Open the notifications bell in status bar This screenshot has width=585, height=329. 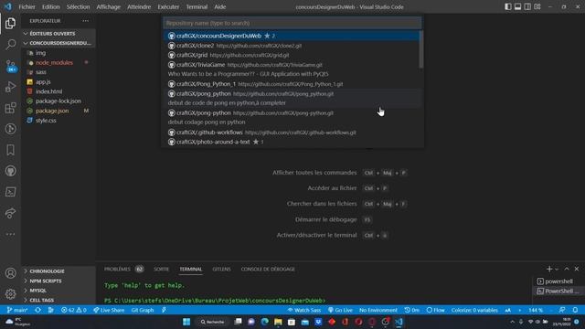[x=575, y=310]
